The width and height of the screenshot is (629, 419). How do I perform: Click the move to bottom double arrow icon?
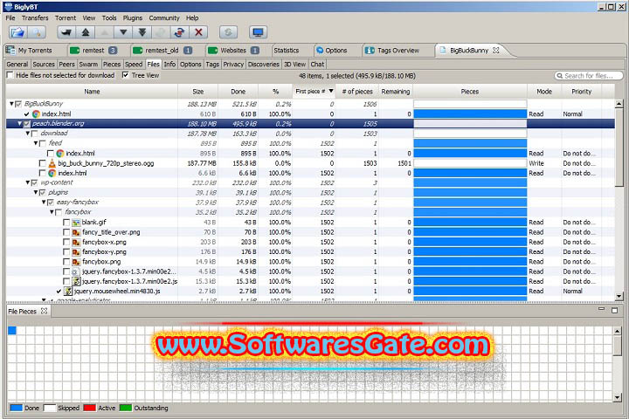(142, 32)
